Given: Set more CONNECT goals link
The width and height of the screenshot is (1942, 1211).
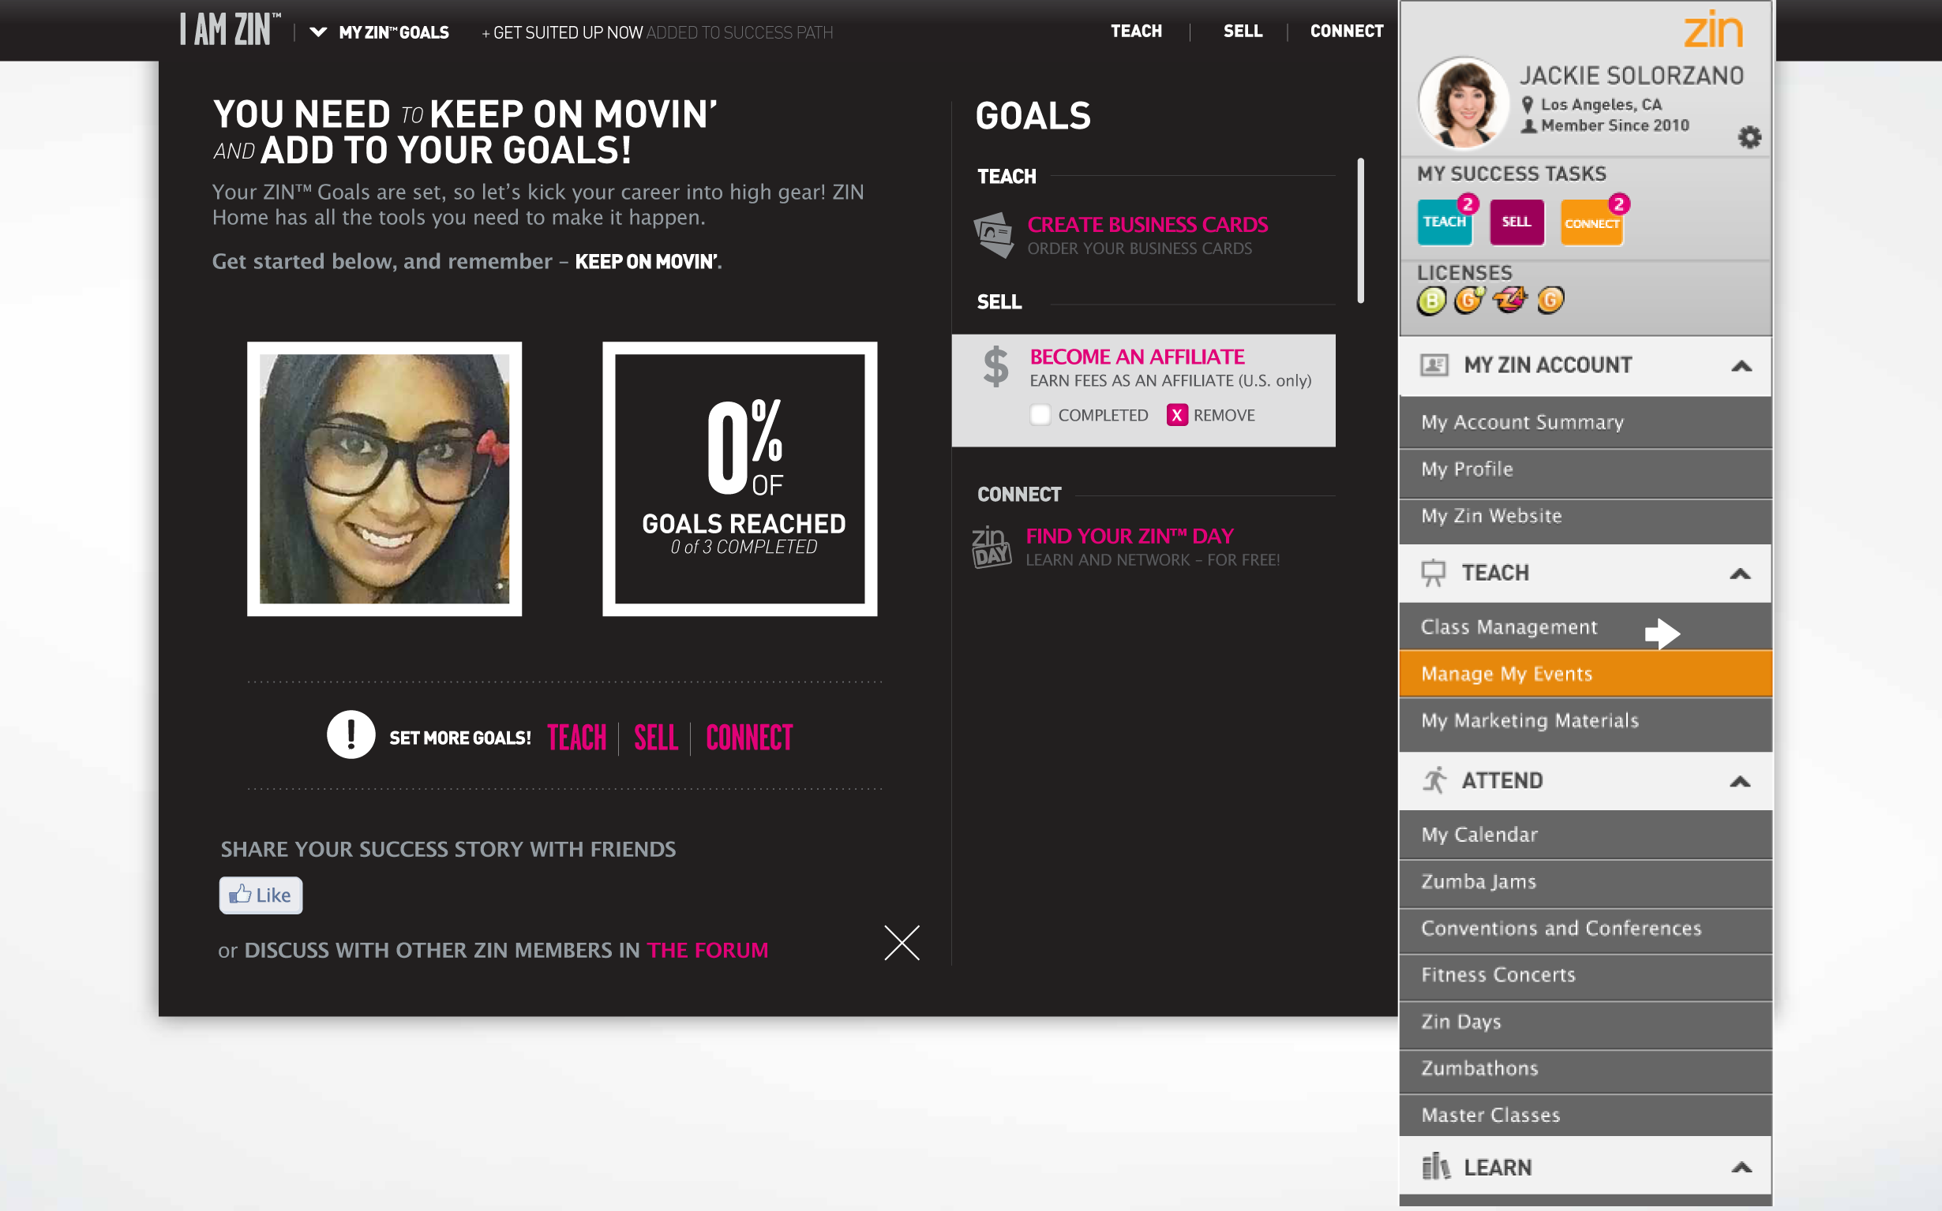Looking at the screenshot, I should 749,738.
